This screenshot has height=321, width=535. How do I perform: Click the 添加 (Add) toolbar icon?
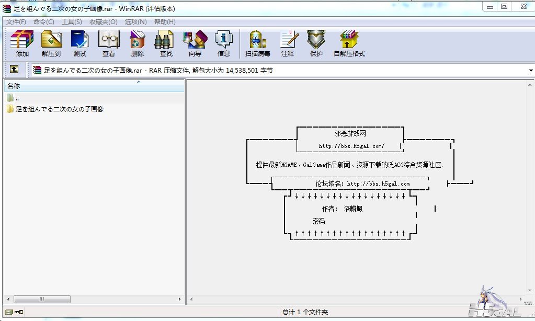tap(22, 43)
